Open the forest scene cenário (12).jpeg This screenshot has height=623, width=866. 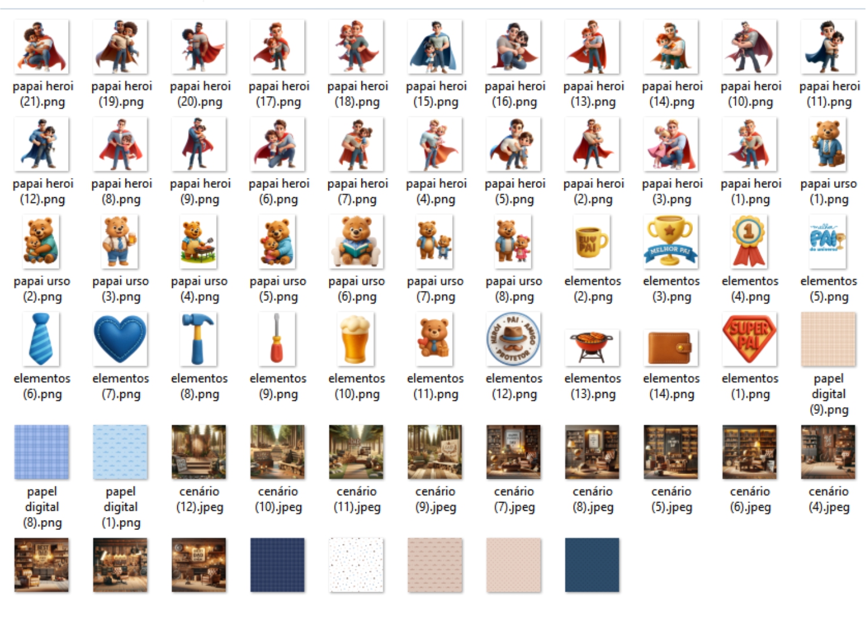[199, 452]
